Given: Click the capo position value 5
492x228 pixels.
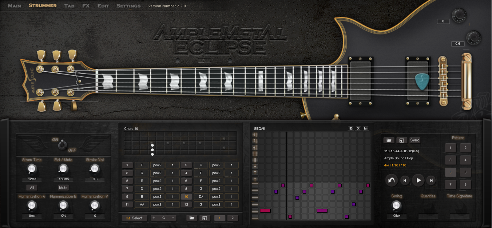Looking at the screenshot, I should coord(204,60).
